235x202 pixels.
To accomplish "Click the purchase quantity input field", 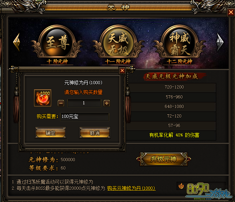I will pos(84,103).
